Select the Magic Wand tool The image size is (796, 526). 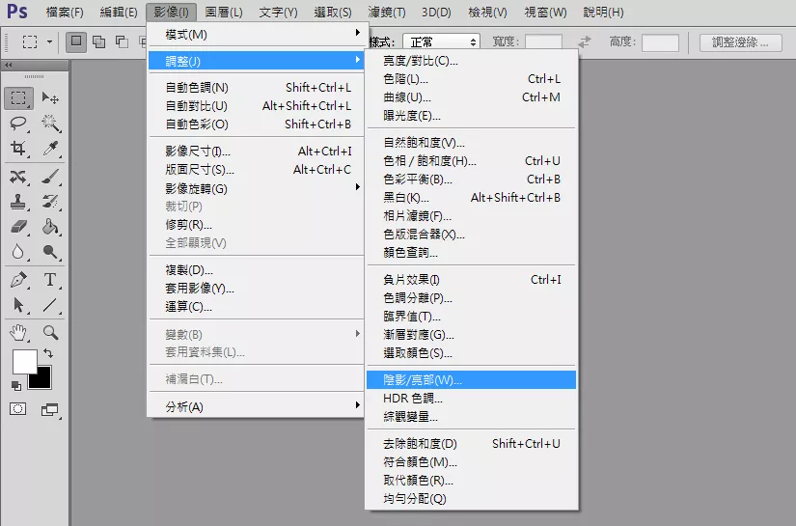point(50,123)
